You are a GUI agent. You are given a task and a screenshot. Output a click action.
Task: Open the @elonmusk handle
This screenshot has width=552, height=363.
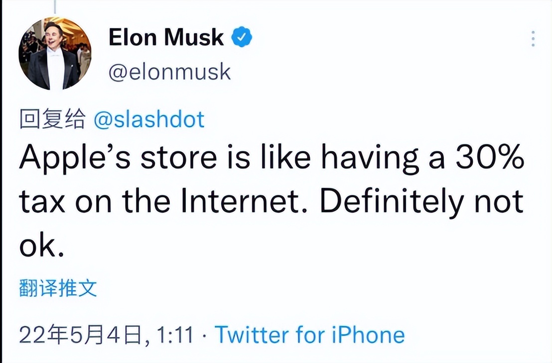pos(169,72)
